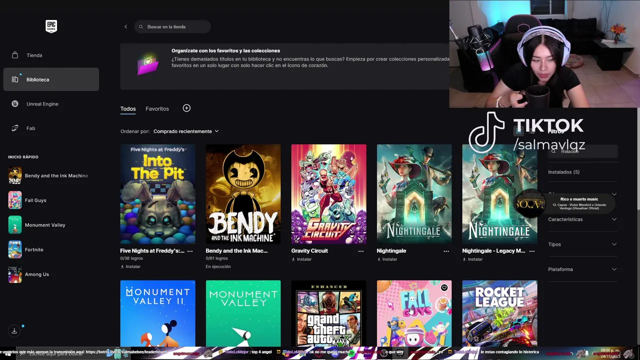Open options menu for Gravity Circuit
Screen dimensions: 640x360
pos(361,251)
